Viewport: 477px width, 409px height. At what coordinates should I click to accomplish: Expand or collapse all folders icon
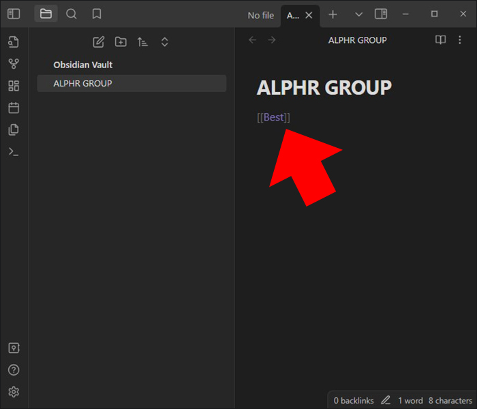point(165,42)
